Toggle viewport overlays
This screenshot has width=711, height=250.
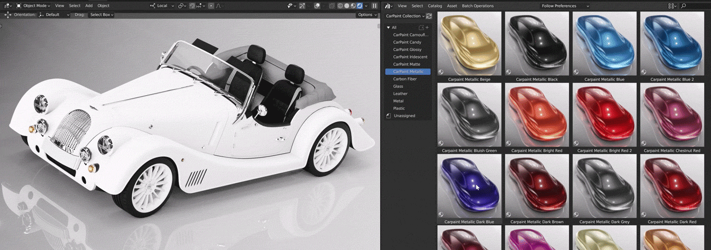(x=317, y=5)
